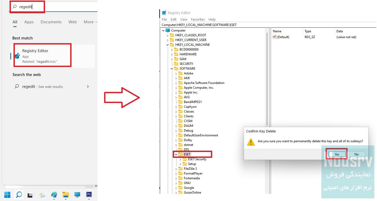Open the Help menu
377x201 pixels.
[212, 19]
